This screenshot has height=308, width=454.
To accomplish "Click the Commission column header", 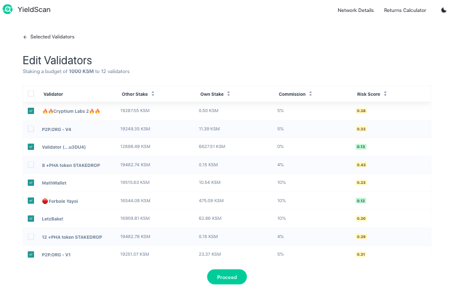I will (292, 94).
